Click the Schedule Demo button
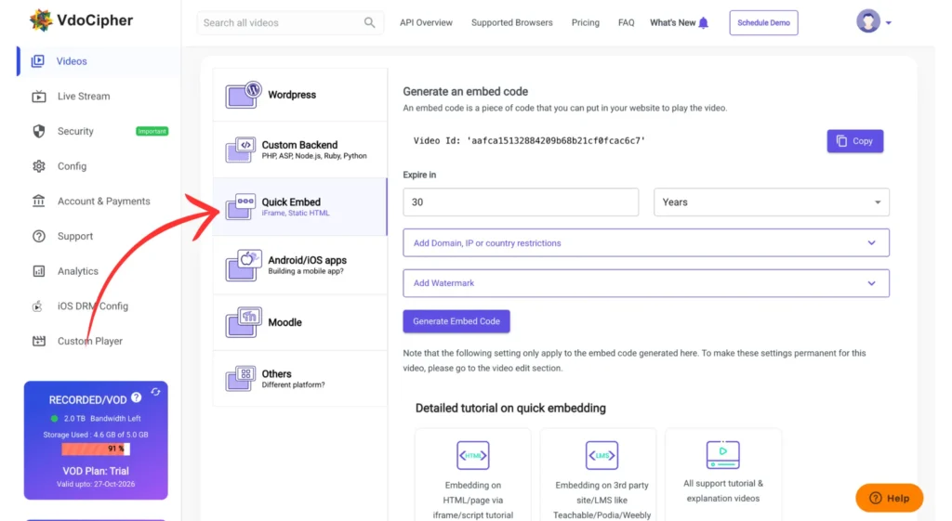 764,22
